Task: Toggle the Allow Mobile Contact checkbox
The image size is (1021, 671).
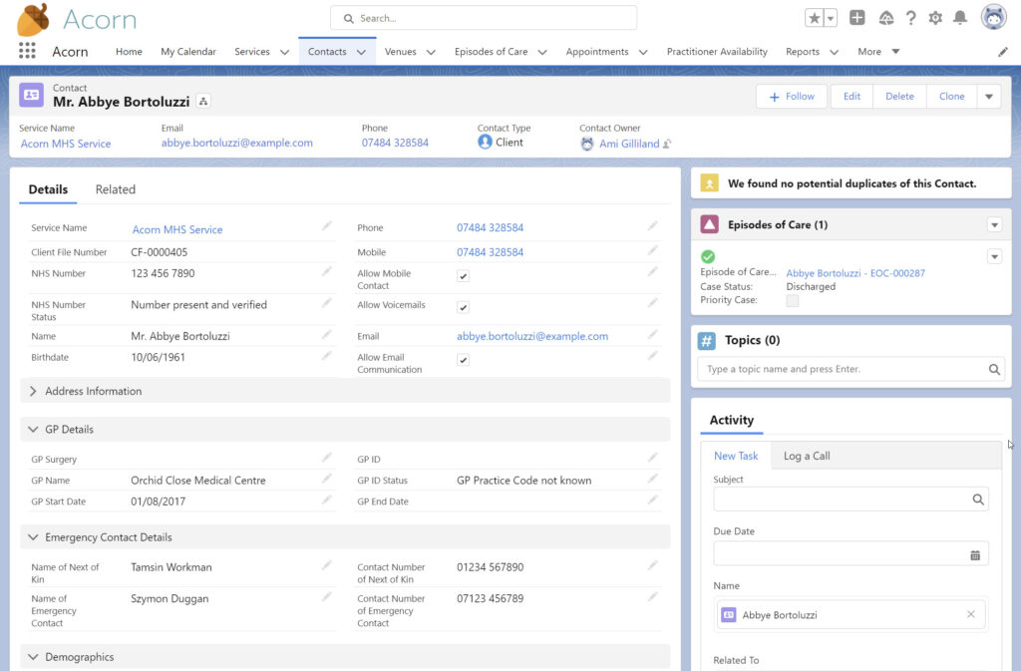Action: (x=463, y=276)
